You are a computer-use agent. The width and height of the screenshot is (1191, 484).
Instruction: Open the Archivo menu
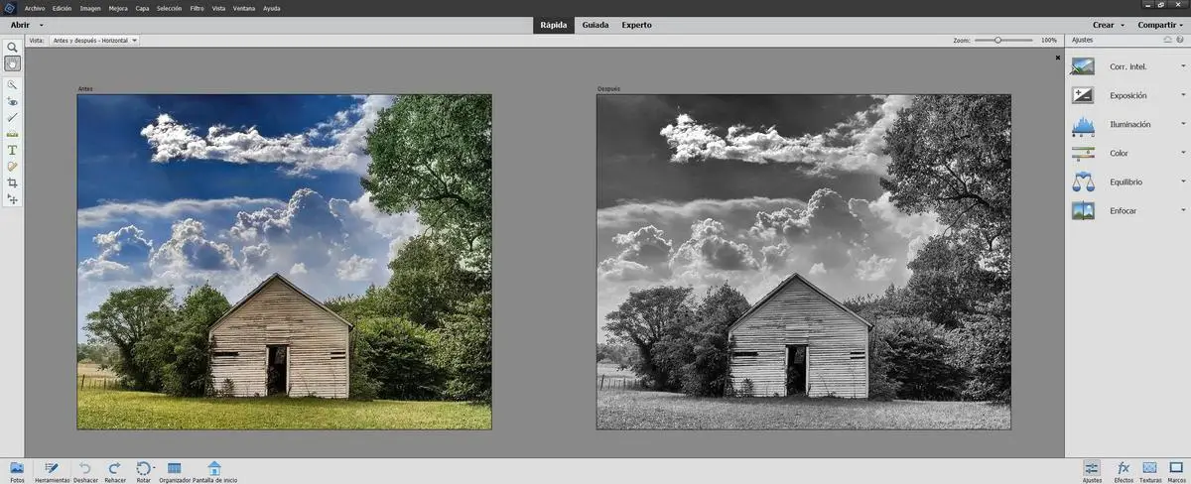35,8
